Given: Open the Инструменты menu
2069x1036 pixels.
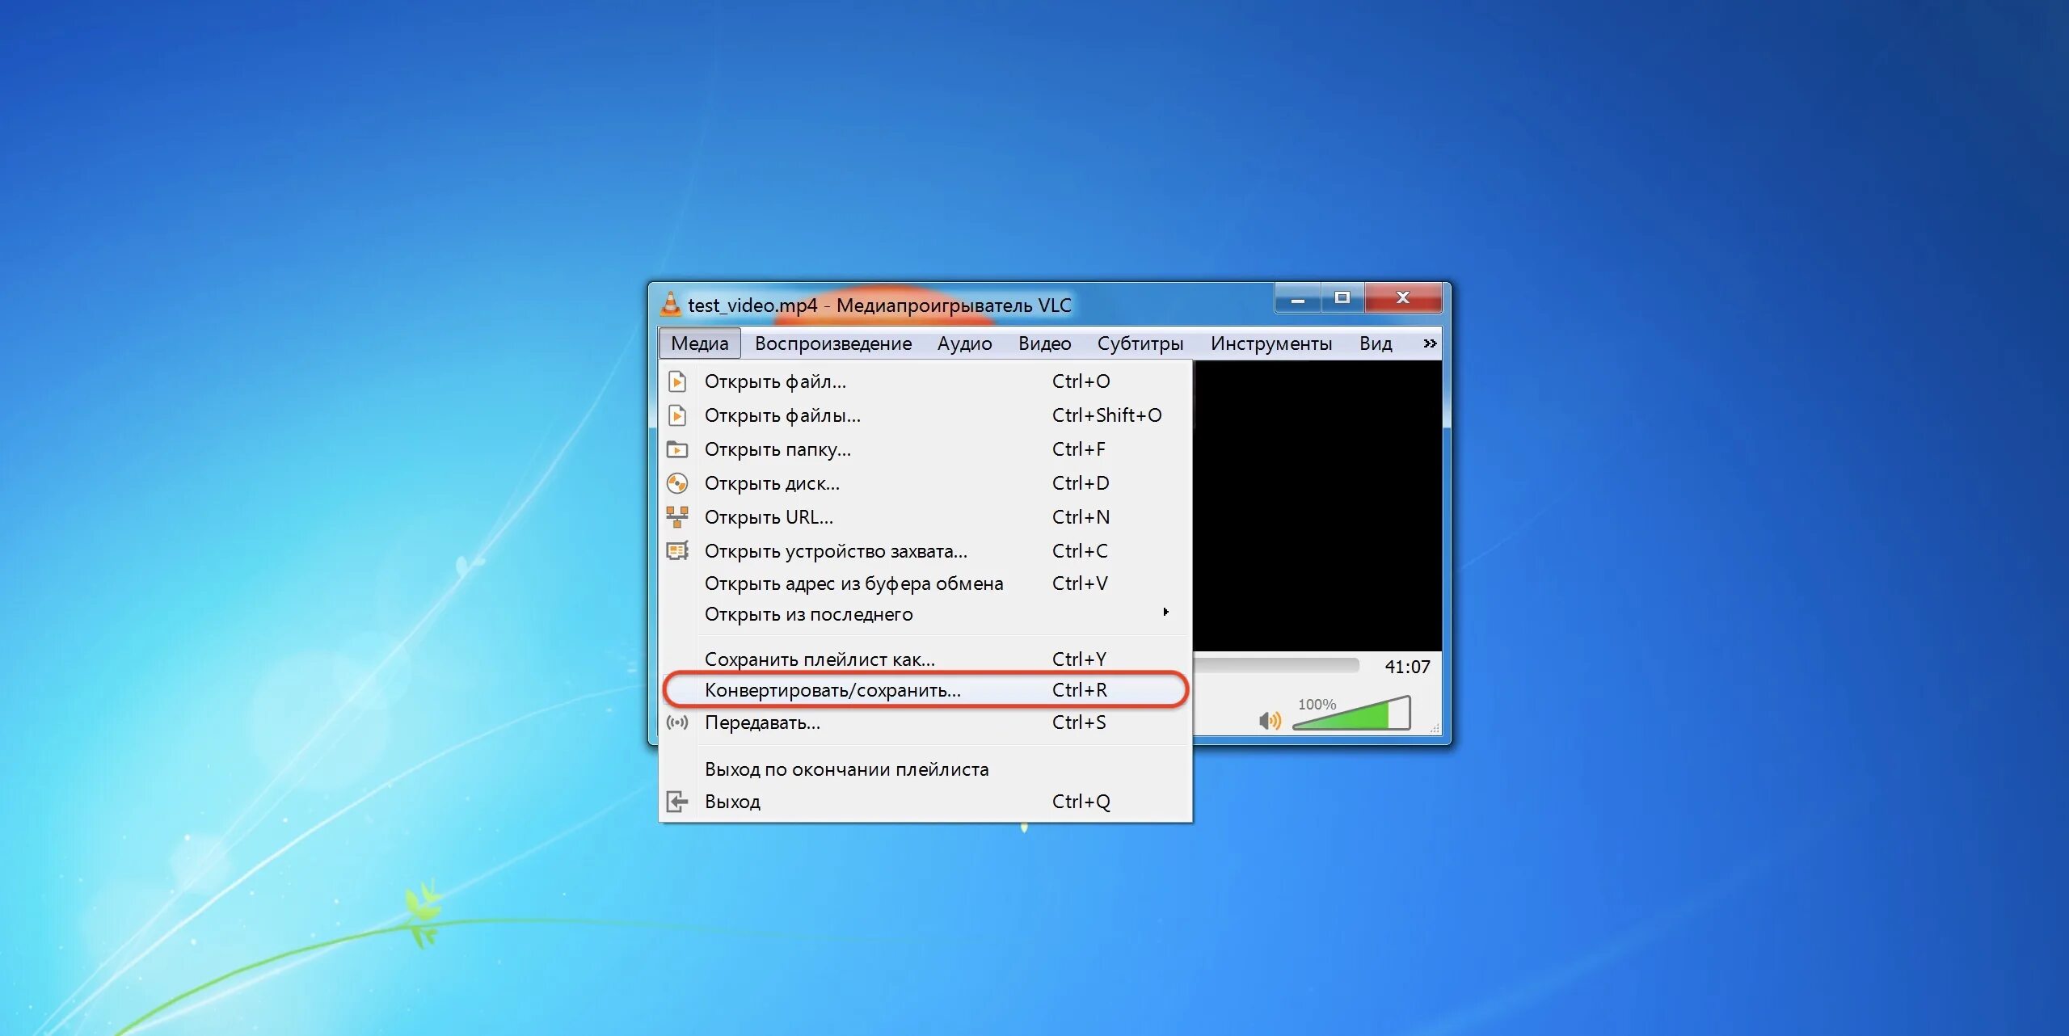Looking at the screenshot, I should (x=1270, y=343).
